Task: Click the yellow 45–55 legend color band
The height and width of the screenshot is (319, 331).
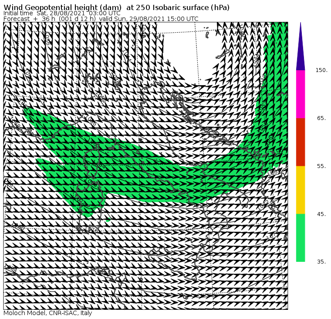Action: point(301,190)
